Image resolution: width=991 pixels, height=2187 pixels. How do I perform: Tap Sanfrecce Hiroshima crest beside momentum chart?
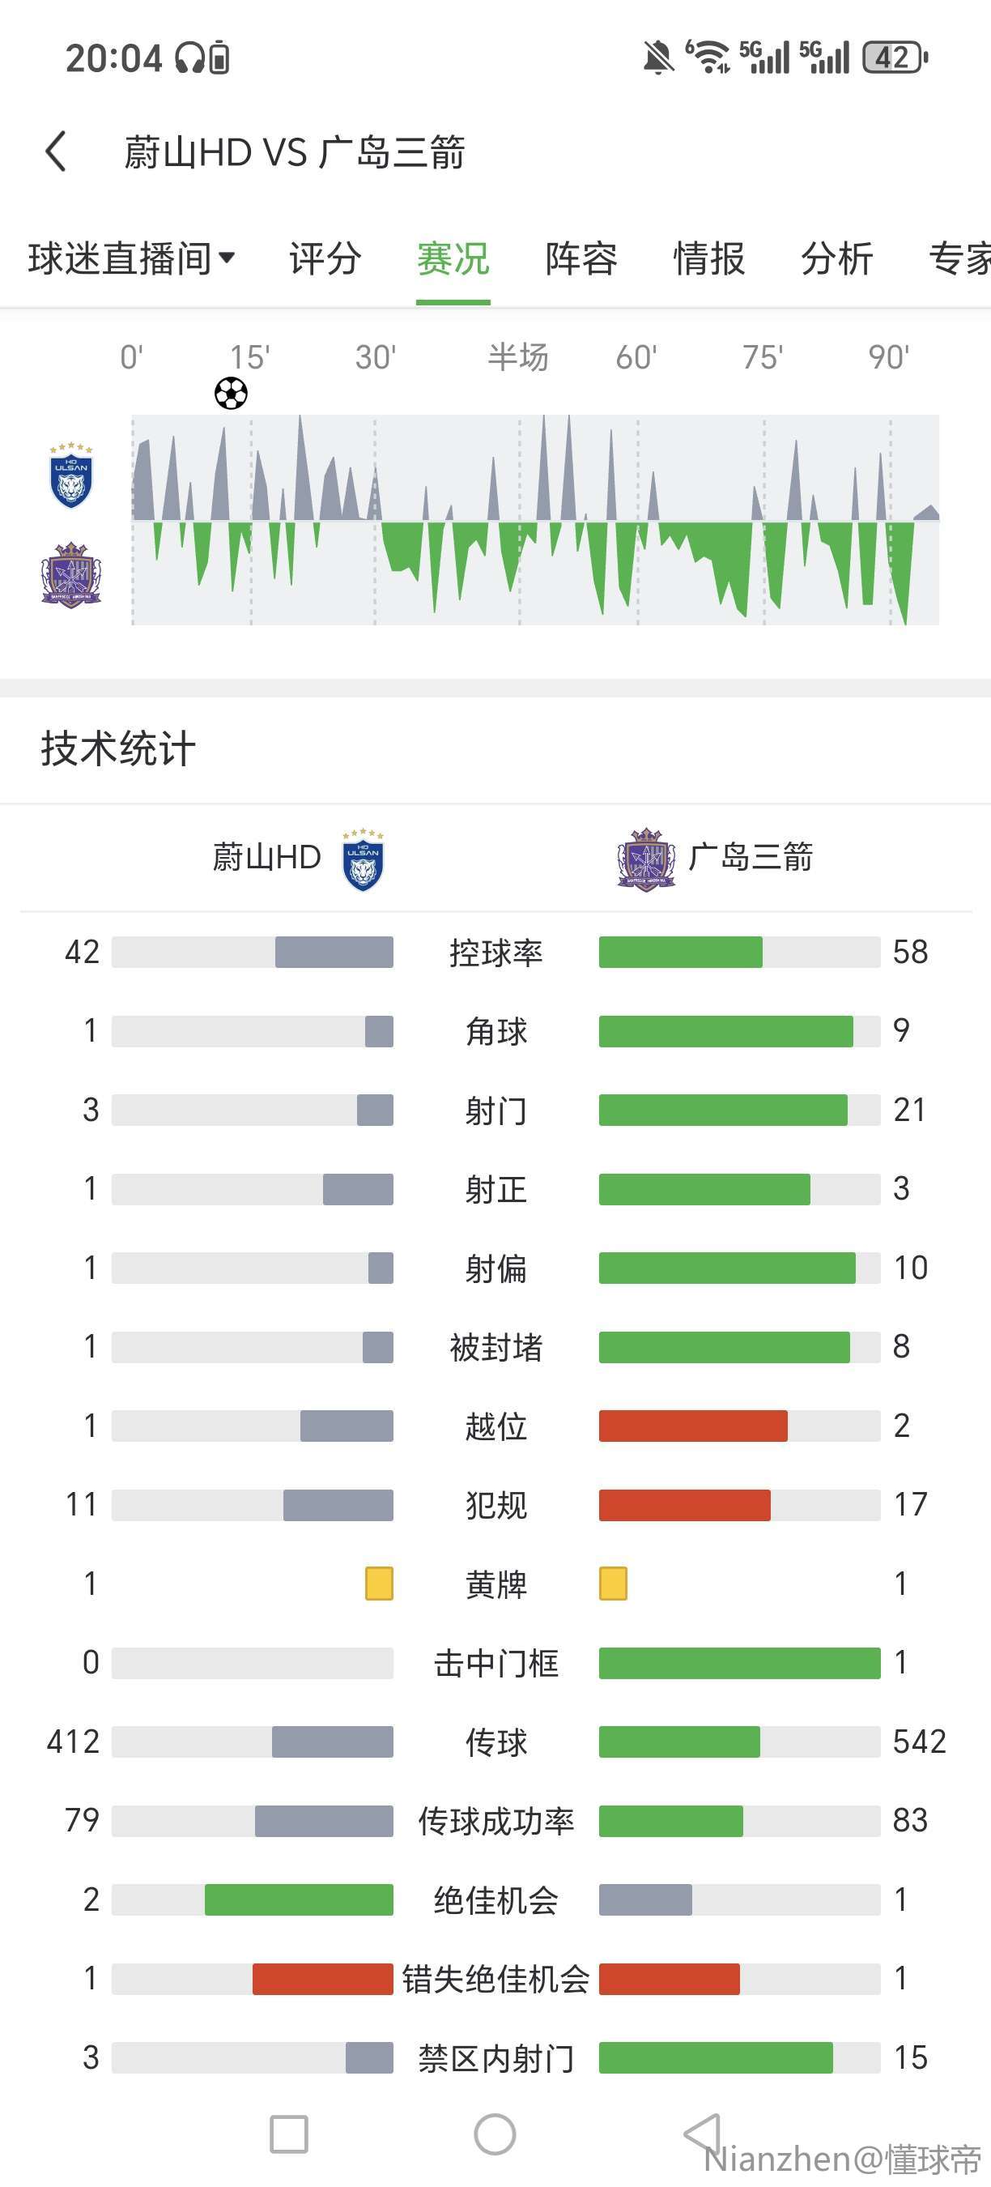[71, 575]
